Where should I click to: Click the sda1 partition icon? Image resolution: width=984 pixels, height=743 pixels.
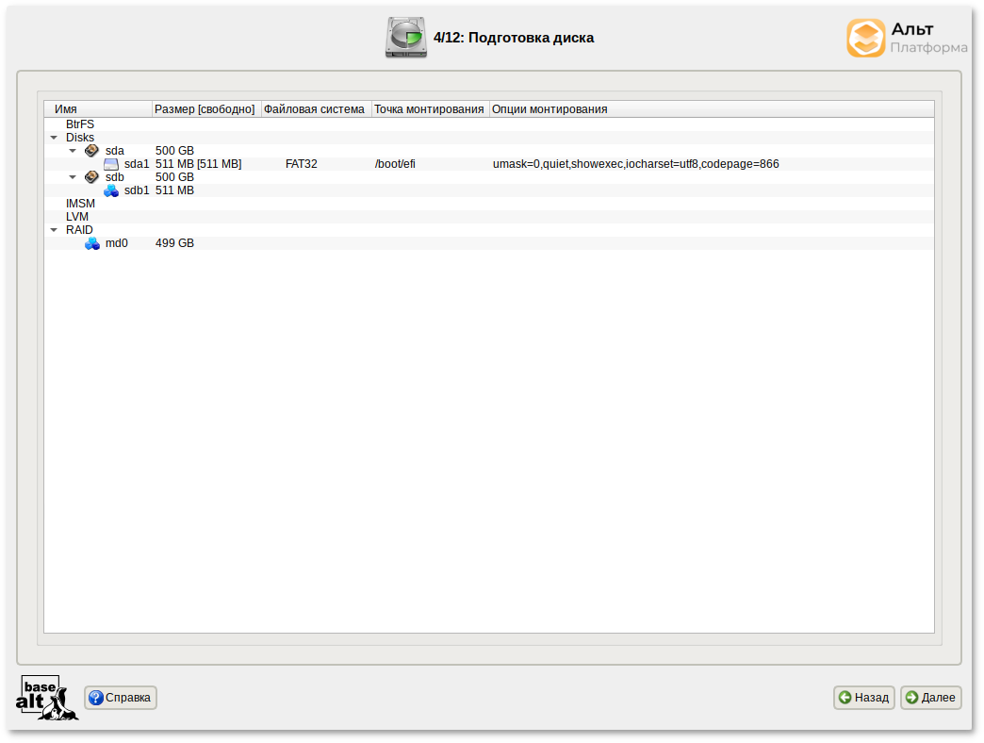tap(111, 164)
